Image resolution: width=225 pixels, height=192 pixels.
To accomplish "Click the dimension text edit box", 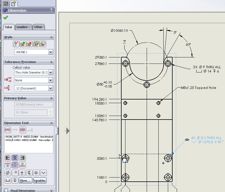I will click(29, 144).
